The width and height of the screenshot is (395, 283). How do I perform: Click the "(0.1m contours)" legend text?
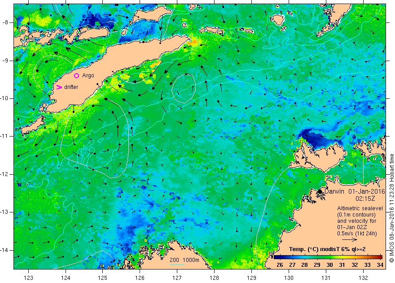(x=356, y=215)
